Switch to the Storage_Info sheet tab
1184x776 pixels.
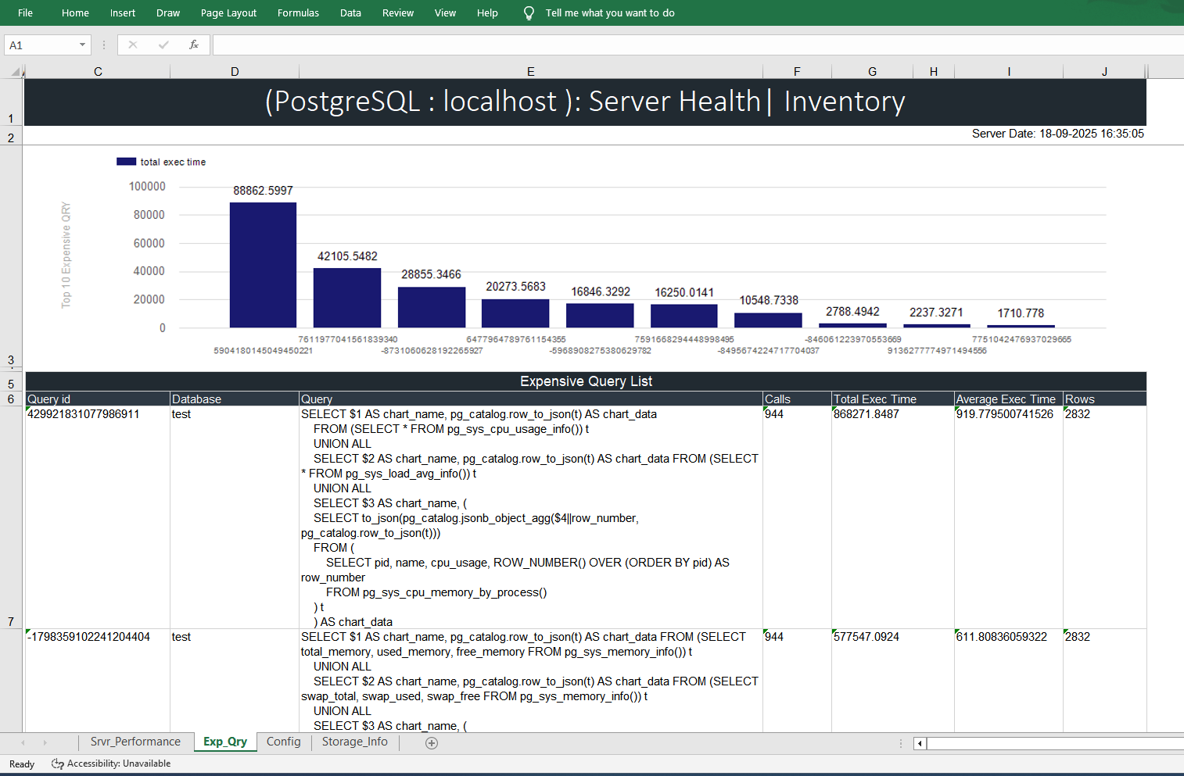coord(354,742)
